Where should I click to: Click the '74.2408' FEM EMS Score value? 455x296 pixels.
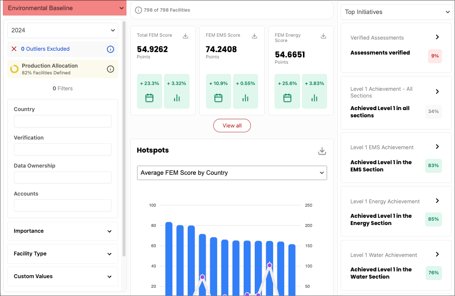221,49
